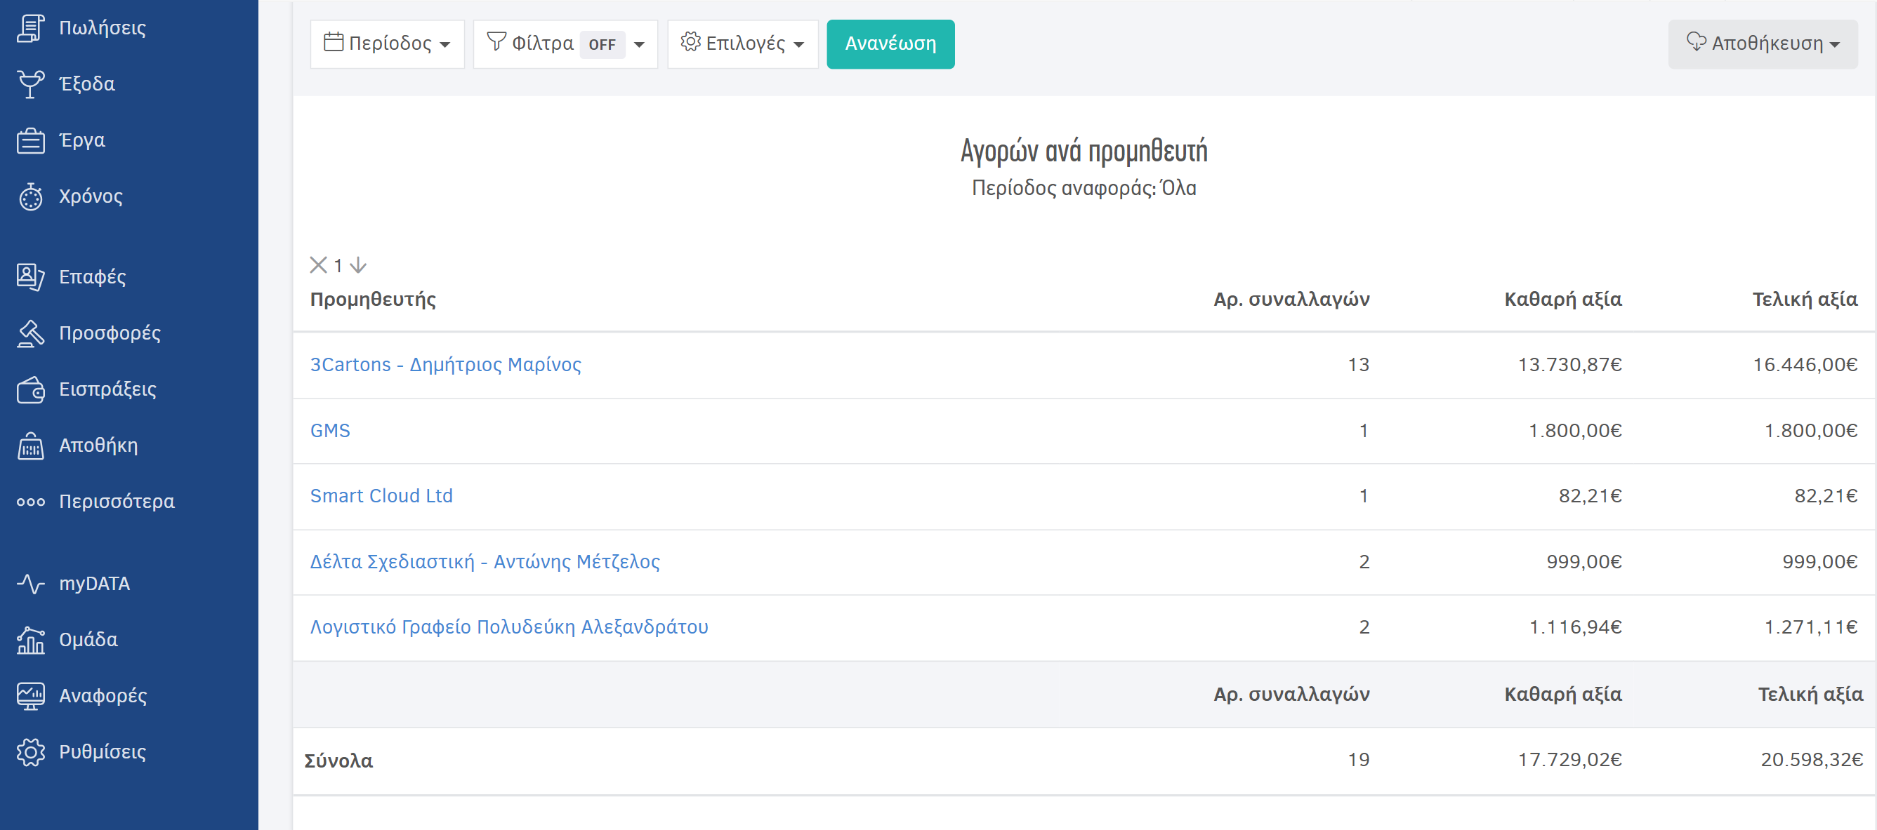
Task: Click transactions count 13 for 3Cartons
Action: point(1358,364)
